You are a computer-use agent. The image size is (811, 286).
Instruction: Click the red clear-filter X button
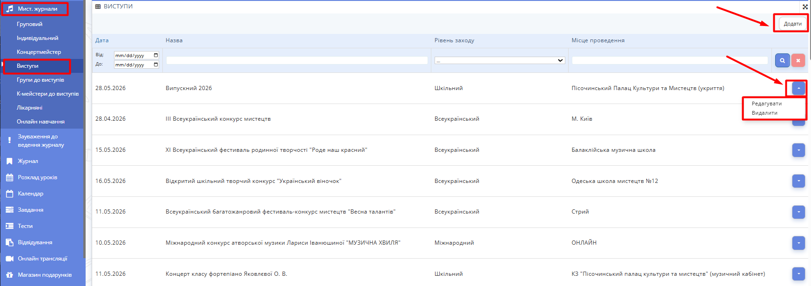point(798,60)
